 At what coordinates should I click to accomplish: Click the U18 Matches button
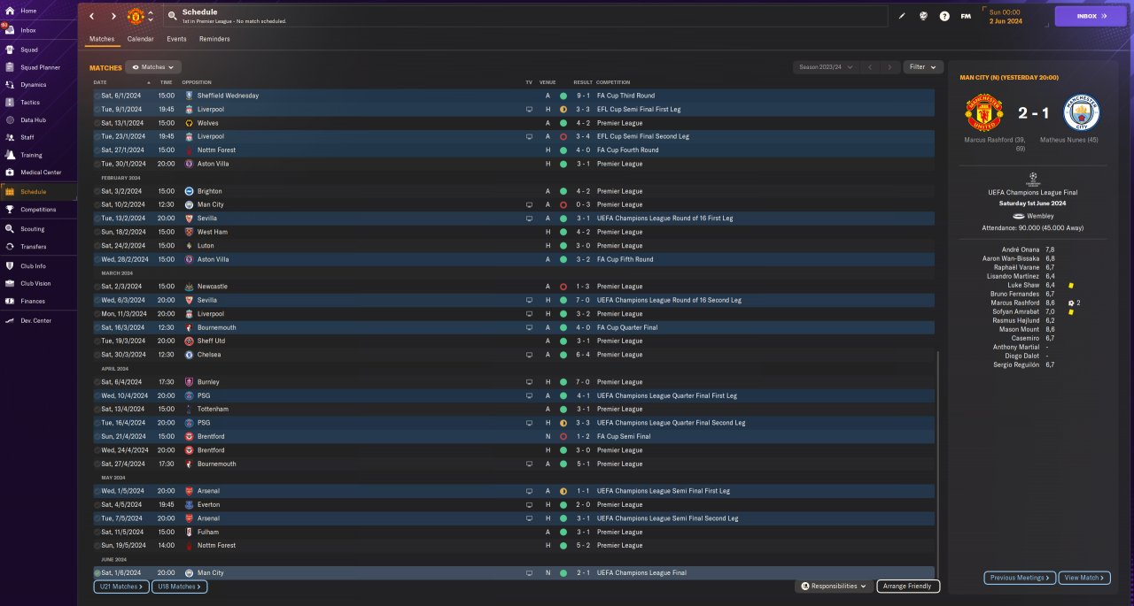pyautogui.click(x=179, y=587)
